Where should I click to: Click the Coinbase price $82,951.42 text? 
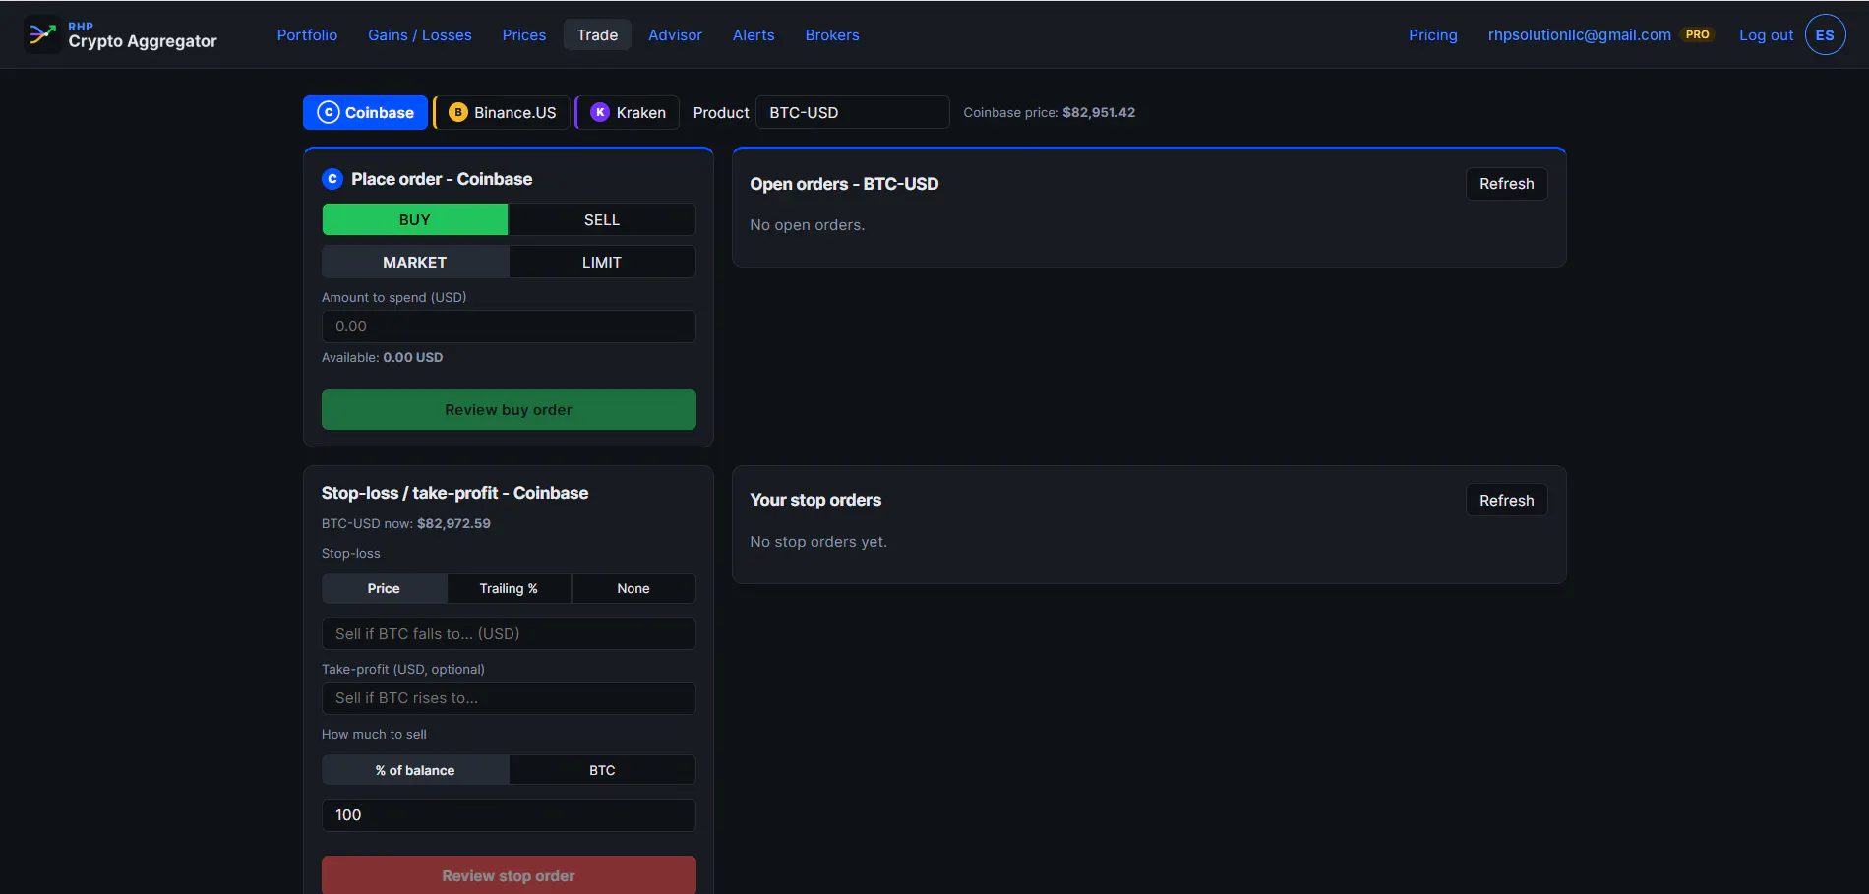pyautogui.click(x=1049, y=112)
